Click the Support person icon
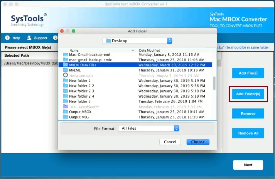This screenshot has width=275, height=179. (x=29, y=38)
